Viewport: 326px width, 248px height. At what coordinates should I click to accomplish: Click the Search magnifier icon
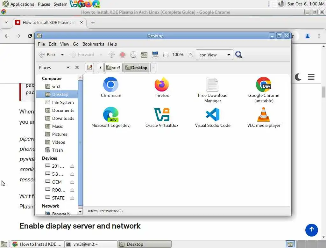(x=239, y=55)
